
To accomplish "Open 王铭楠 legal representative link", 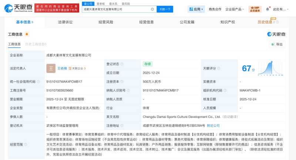I will pyautogui.click(x=62, y=69).
